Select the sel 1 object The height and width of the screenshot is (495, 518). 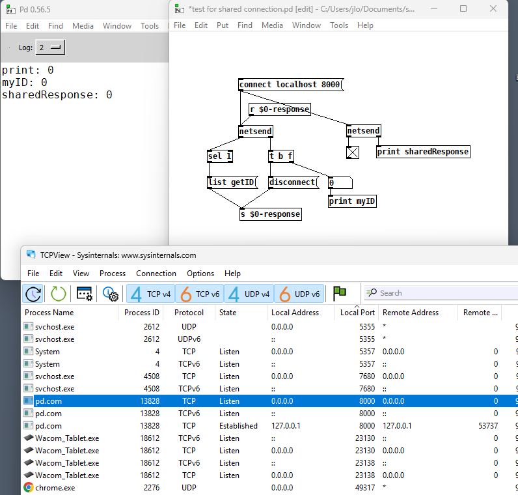(x=220, y=156)
